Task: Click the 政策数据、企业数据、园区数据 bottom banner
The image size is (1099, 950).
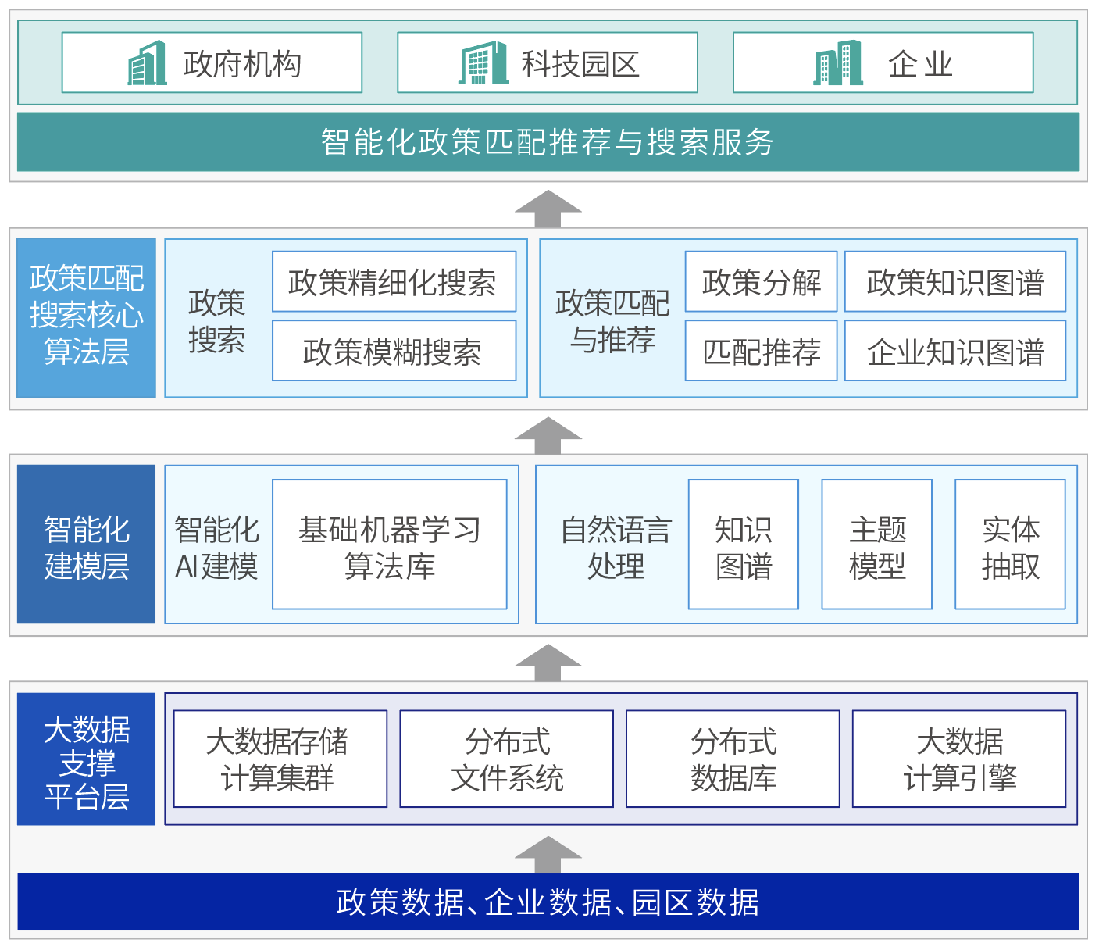Action: (x=548, y=902)
